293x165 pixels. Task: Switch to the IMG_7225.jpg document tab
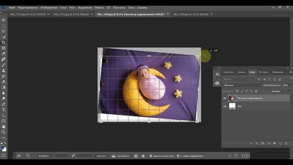(x=27, y=14)
